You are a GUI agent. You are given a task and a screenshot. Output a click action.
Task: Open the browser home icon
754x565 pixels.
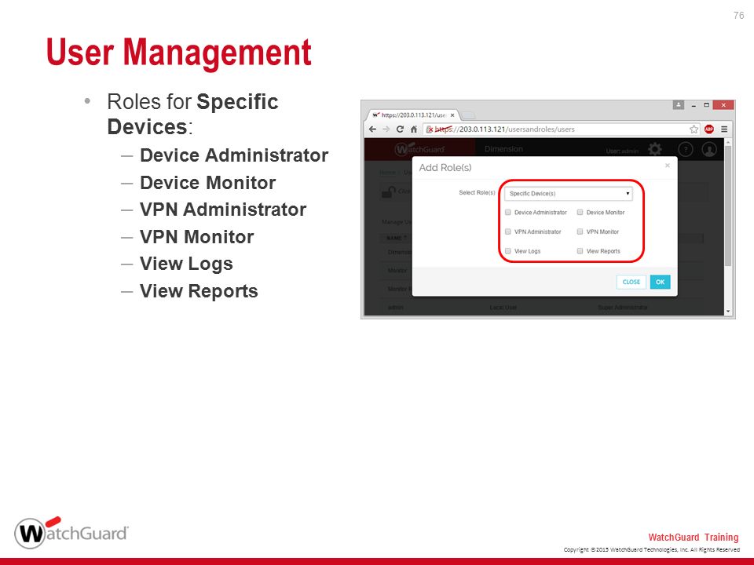pos(414,129)
